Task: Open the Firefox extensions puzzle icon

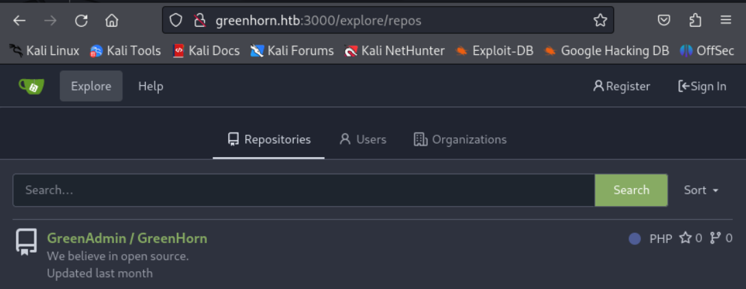Action: (x=694, y=21)
